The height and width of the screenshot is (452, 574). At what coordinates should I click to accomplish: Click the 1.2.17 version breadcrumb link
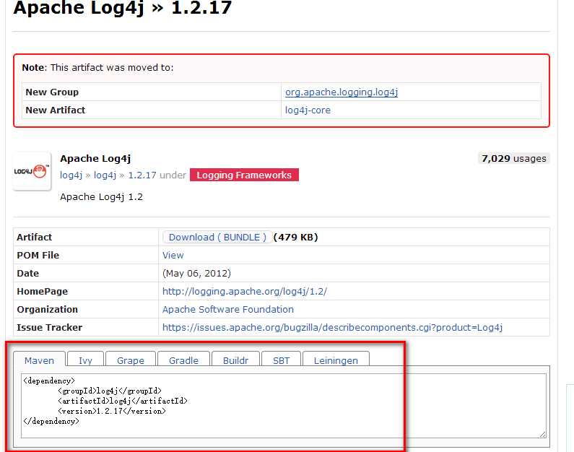pos(142,175)
